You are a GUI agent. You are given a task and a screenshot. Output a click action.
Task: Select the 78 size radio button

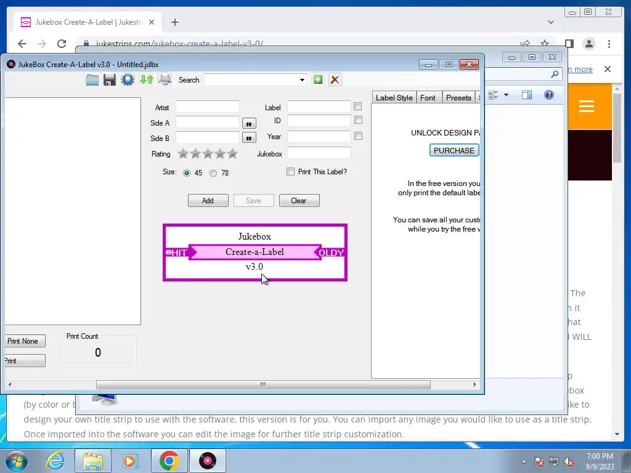(213, 173)
